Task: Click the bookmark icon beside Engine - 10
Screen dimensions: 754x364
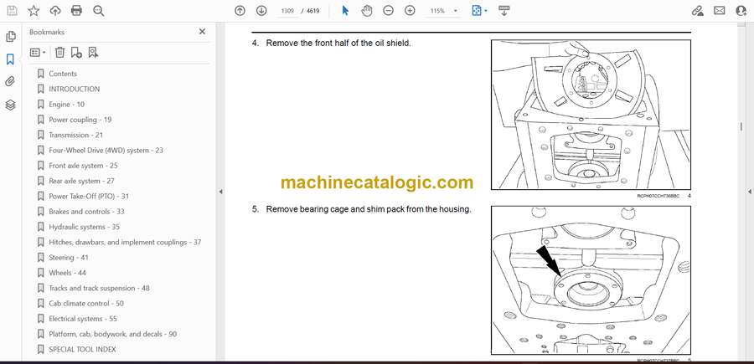Action: tap(41, 105)
